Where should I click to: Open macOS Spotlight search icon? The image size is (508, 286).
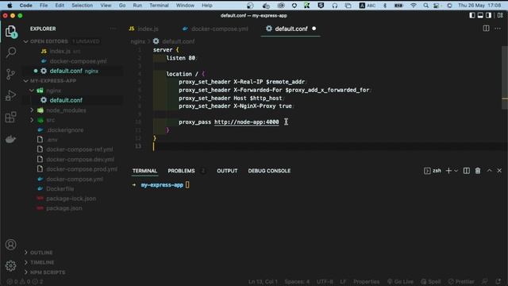(x=426, y=6)
